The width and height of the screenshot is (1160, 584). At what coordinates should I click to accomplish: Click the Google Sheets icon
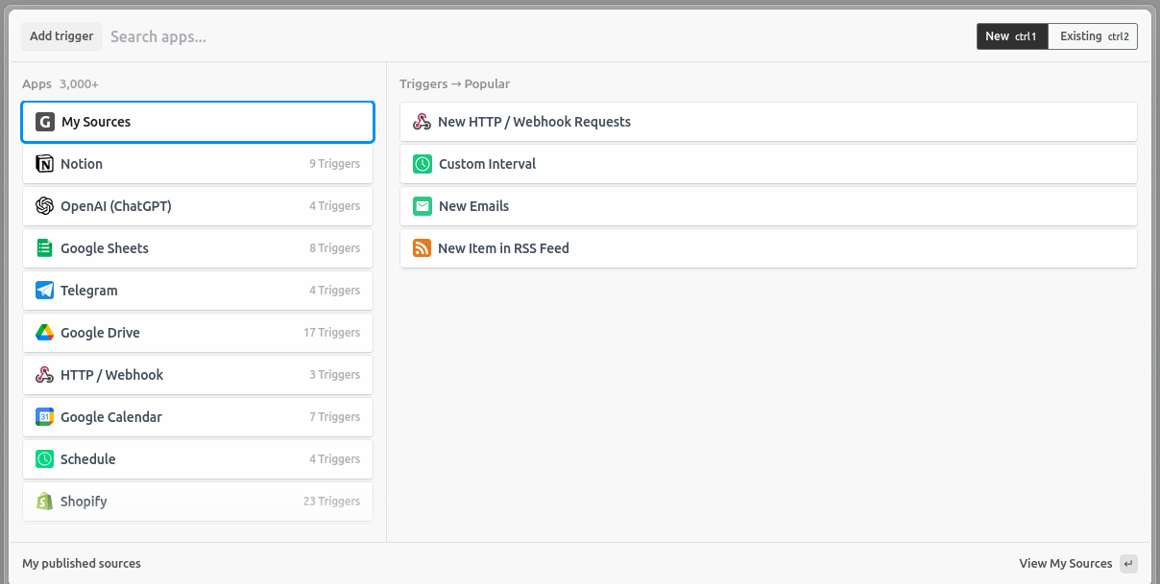coord(44,247)
